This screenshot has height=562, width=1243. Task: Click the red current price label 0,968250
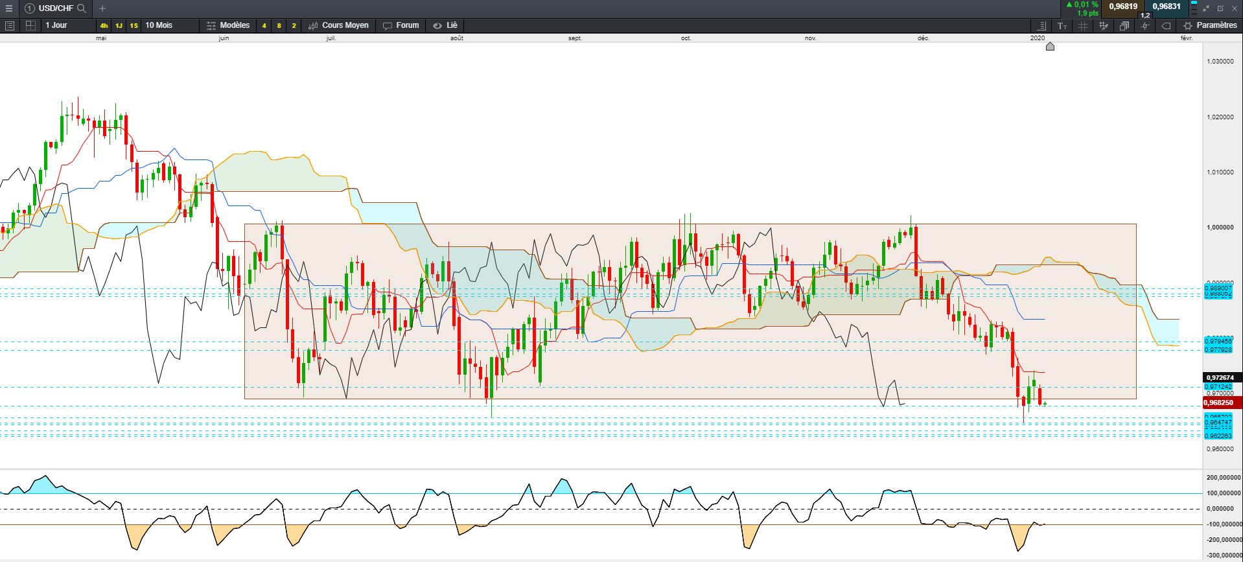[1222, 403]
